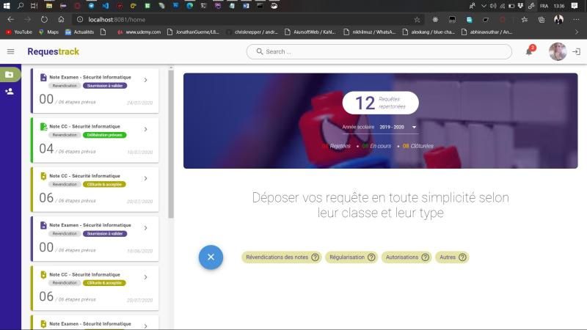This screenshot has width=587, height=330.
Task: Click the Clôturées status legend
Action: [418, 146]
